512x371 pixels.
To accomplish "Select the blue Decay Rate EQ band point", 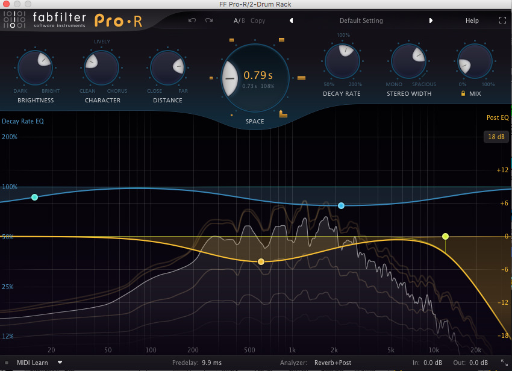I will point(341,205).
